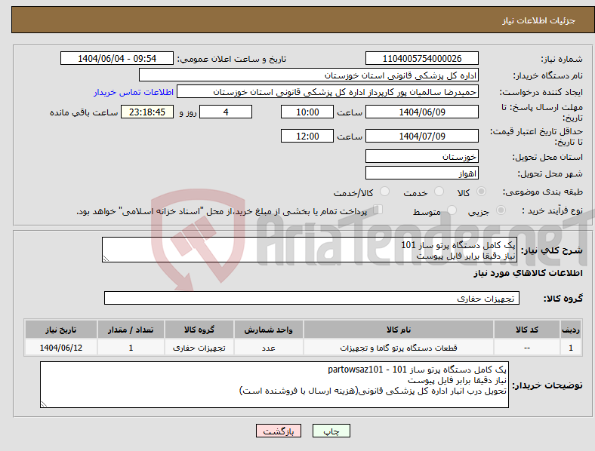Click the تعداد / مقدار column header

pos(131,330)
